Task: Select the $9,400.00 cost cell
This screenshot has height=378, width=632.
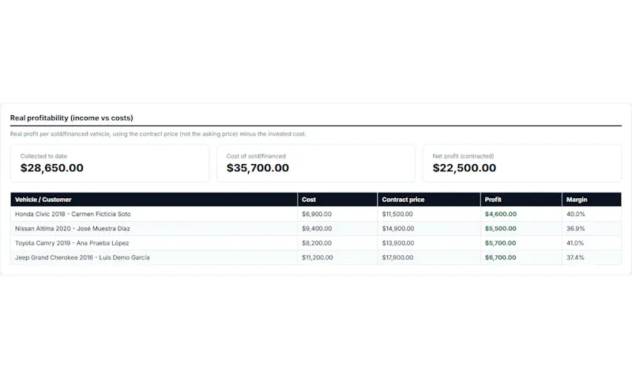Action: [317, 229]
